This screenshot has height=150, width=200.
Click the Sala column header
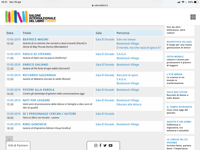[x=105, y=33]
